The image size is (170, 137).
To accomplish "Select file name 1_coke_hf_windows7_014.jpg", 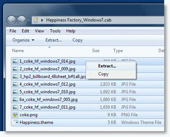I will (47, 61).
